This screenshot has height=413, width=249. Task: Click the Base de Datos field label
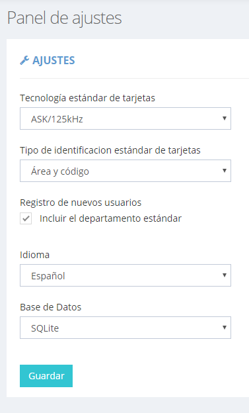click(x=51, y=307)
